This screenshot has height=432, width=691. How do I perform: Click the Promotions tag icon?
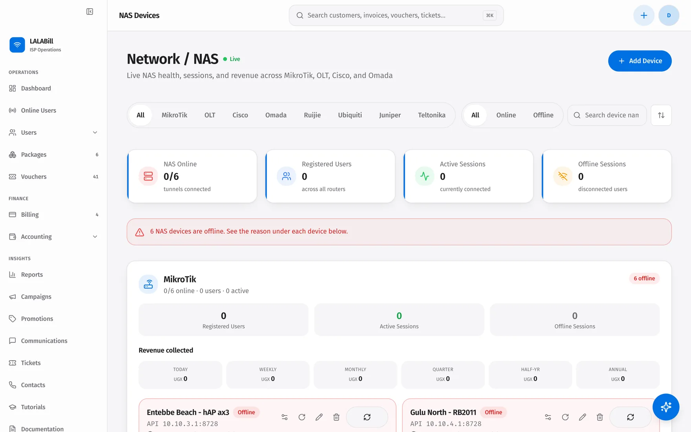13,319
